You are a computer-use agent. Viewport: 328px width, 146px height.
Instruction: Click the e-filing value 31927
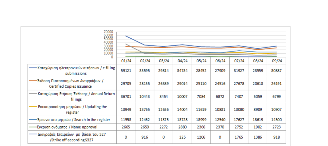click(239, 71)
